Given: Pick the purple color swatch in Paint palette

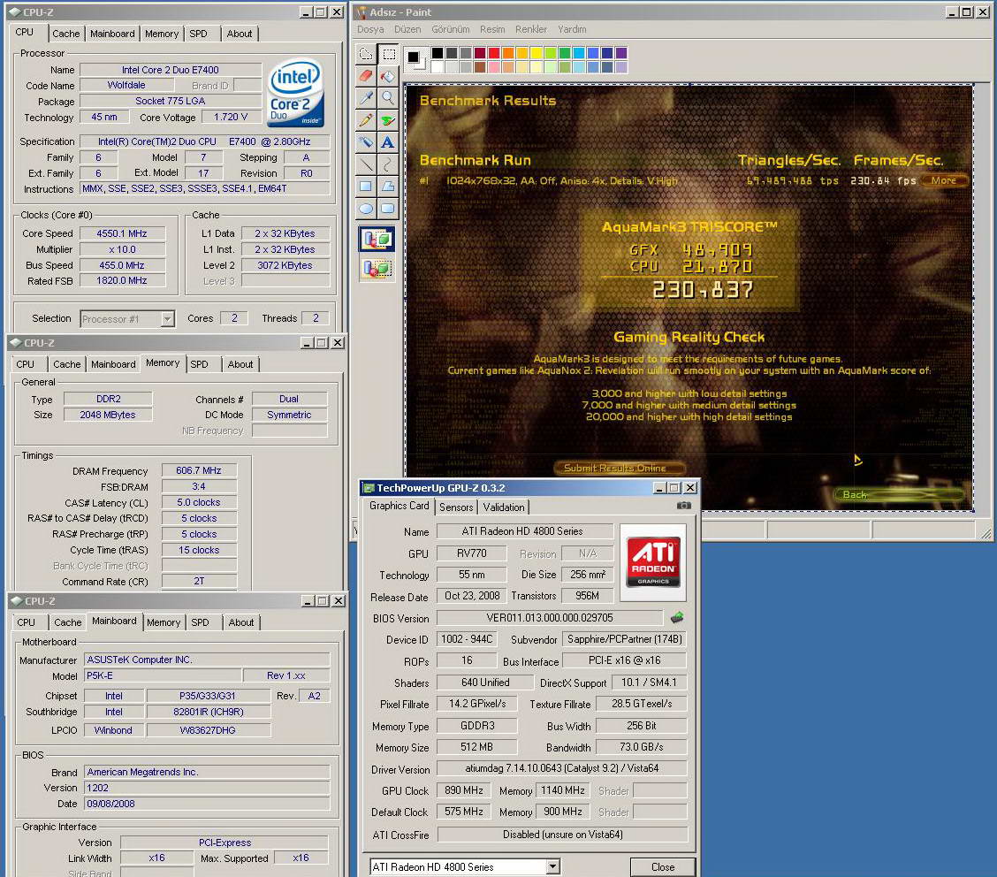Looking at the screenshot, I should pyautogui.click(x=621, y=53).
